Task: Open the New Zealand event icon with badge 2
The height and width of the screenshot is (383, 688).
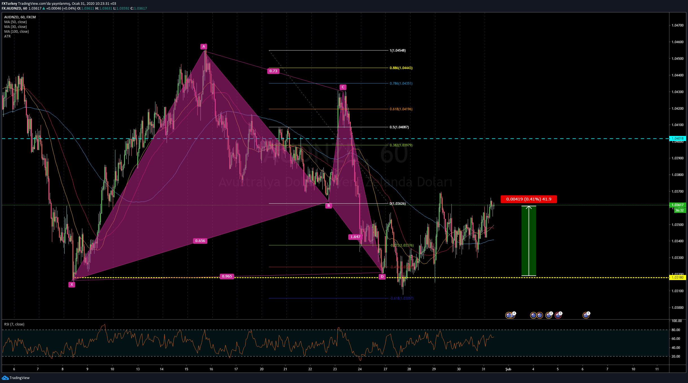Action: pyautogui.click(x=549, y=315)
